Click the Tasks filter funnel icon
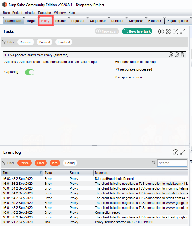 tap(4, 42)
